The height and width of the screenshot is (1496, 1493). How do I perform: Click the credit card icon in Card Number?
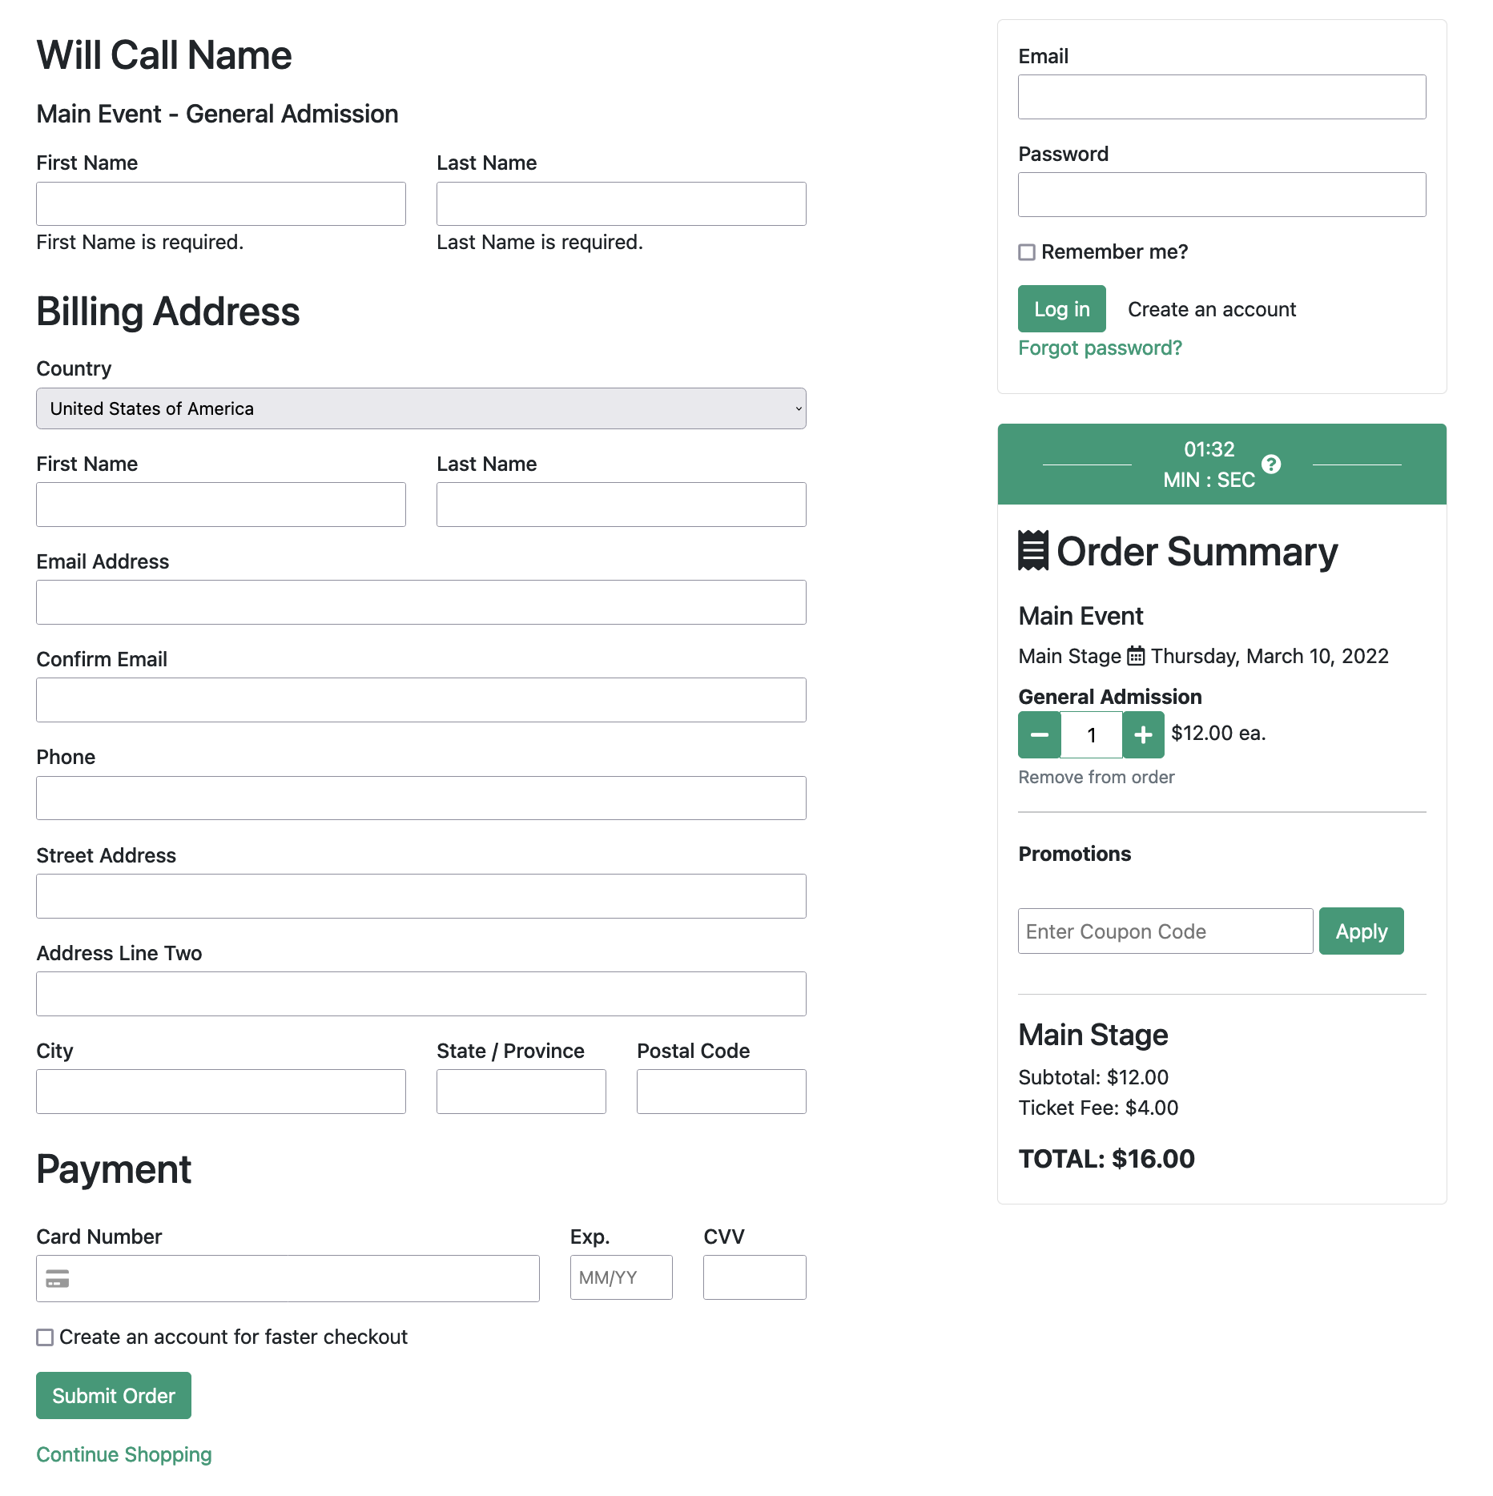coord(58,1278)
